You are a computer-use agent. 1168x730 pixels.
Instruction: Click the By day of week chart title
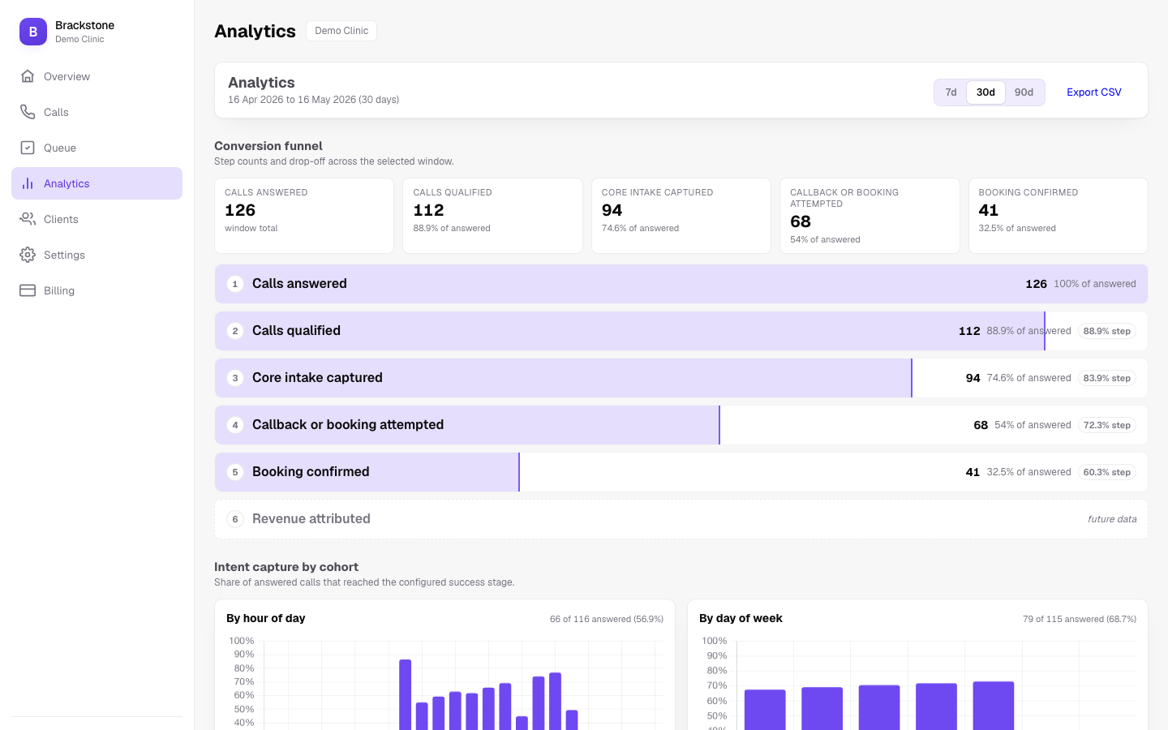(741, 618)
